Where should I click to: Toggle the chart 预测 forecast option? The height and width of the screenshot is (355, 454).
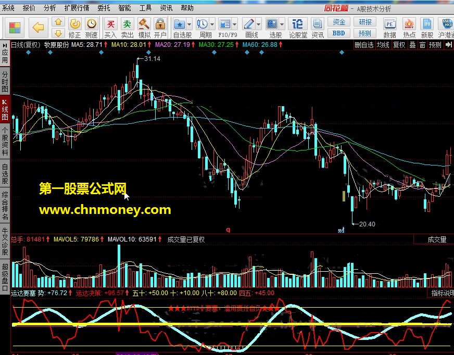(435, 45)
